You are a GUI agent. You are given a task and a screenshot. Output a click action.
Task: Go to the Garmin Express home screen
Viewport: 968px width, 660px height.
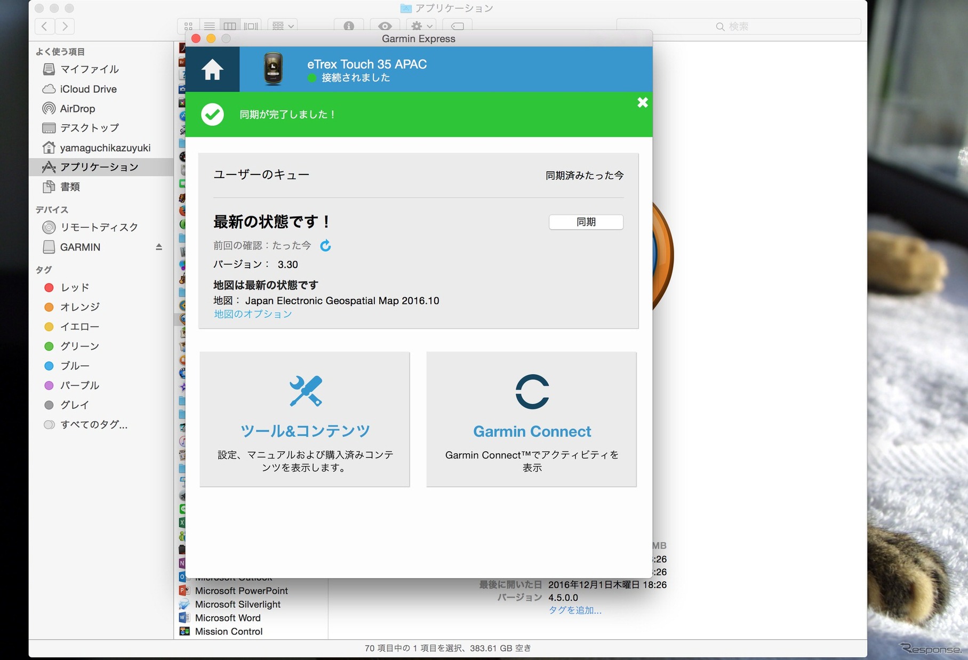point(212,69)
